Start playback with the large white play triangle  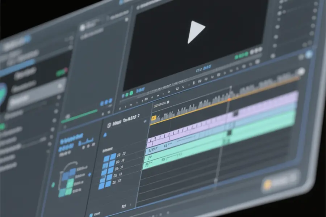196,32
